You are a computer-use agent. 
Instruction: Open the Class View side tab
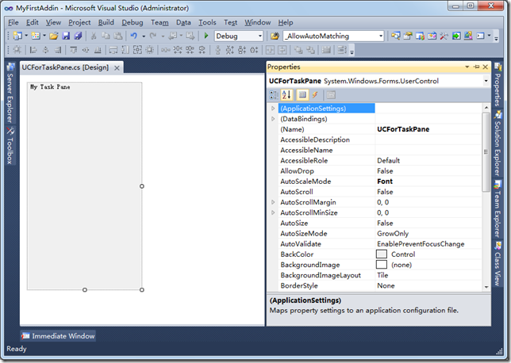[x=498, y=264]
